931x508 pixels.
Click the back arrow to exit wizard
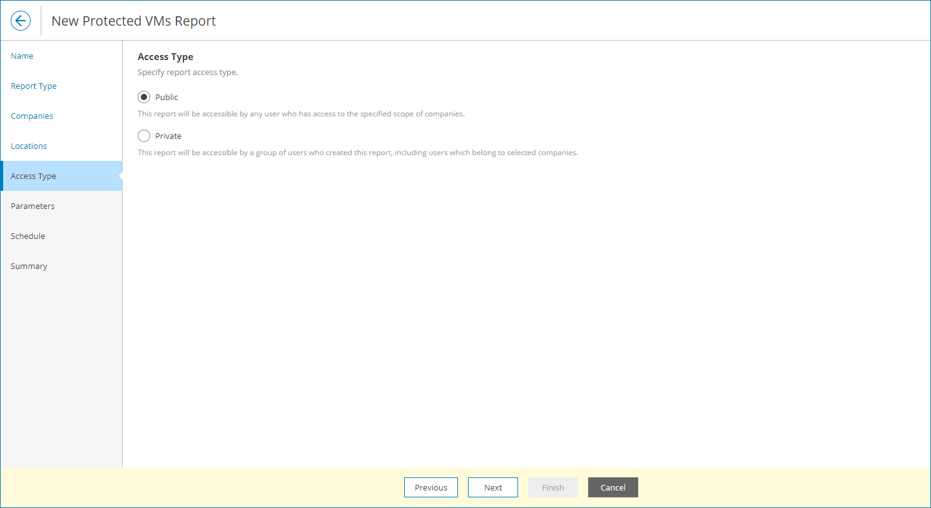click(x=21, y=20)
